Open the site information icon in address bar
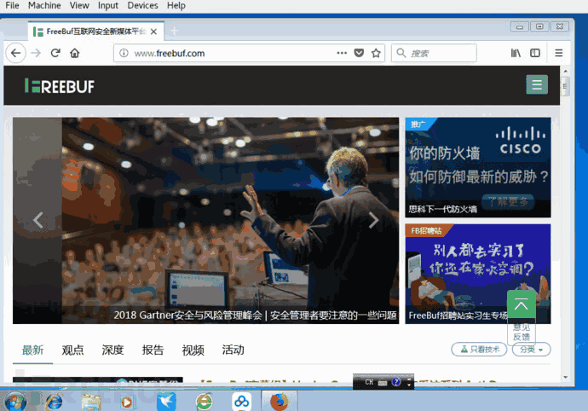The image size is (588, 411). click(124, 53)
